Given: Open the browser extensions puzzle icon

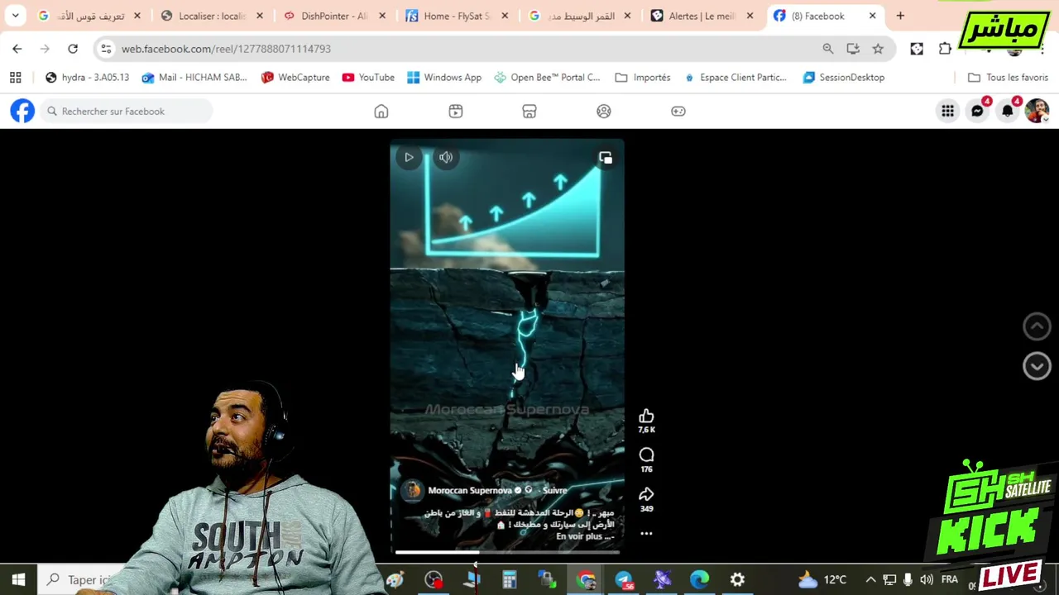Looking at the screenshot, I should point(945,49).
